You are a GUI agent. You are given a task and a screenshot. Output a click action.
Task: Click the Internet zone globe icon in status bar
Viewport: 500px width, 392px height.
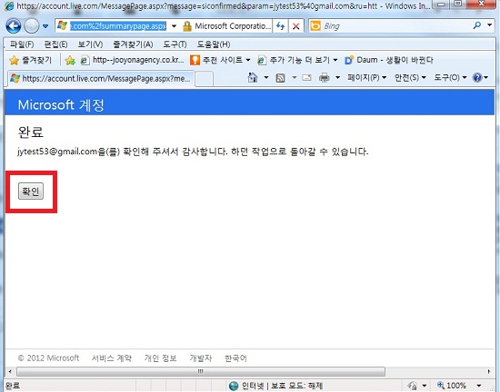click(234, 386)
